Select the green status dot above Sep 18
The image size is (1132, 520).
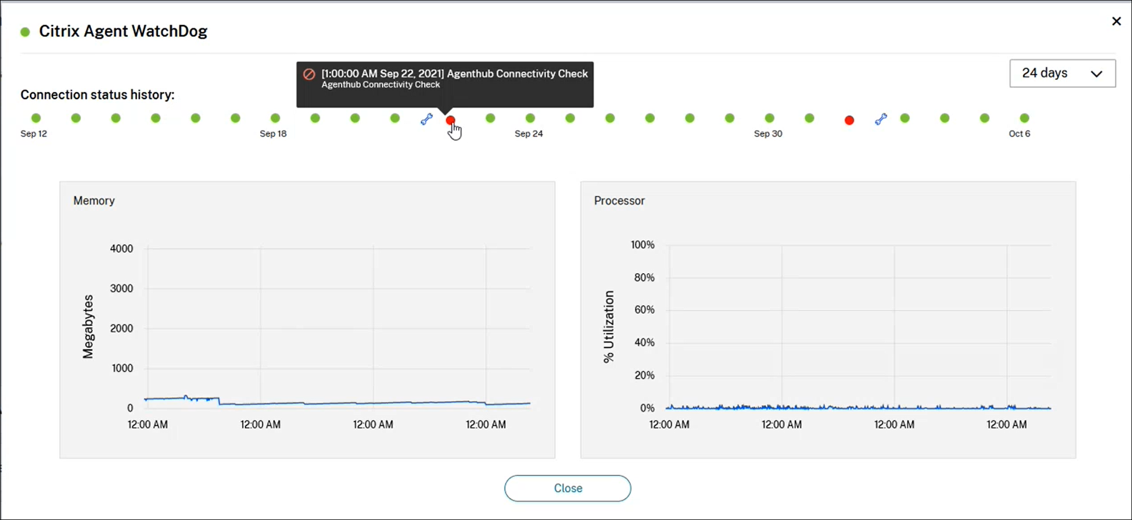click(x=275, y=118)
